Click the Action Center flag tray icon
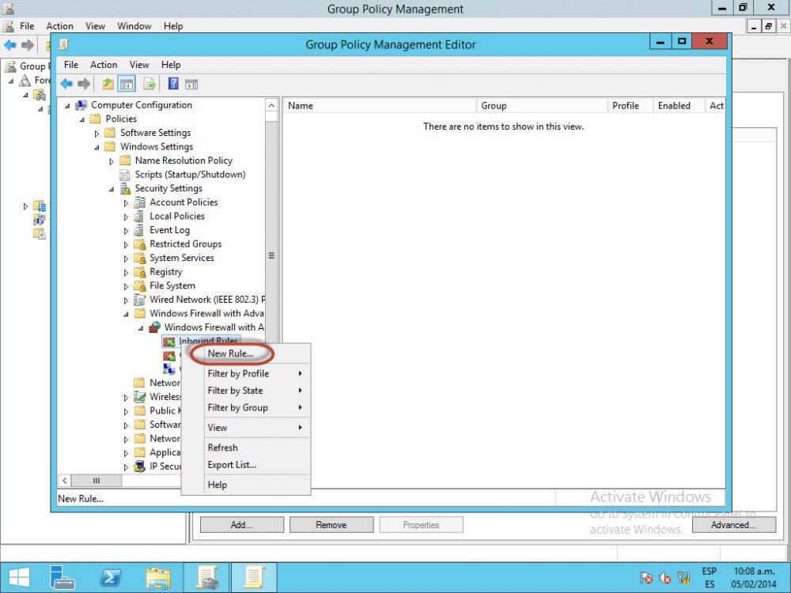 [x=645, y=578]
